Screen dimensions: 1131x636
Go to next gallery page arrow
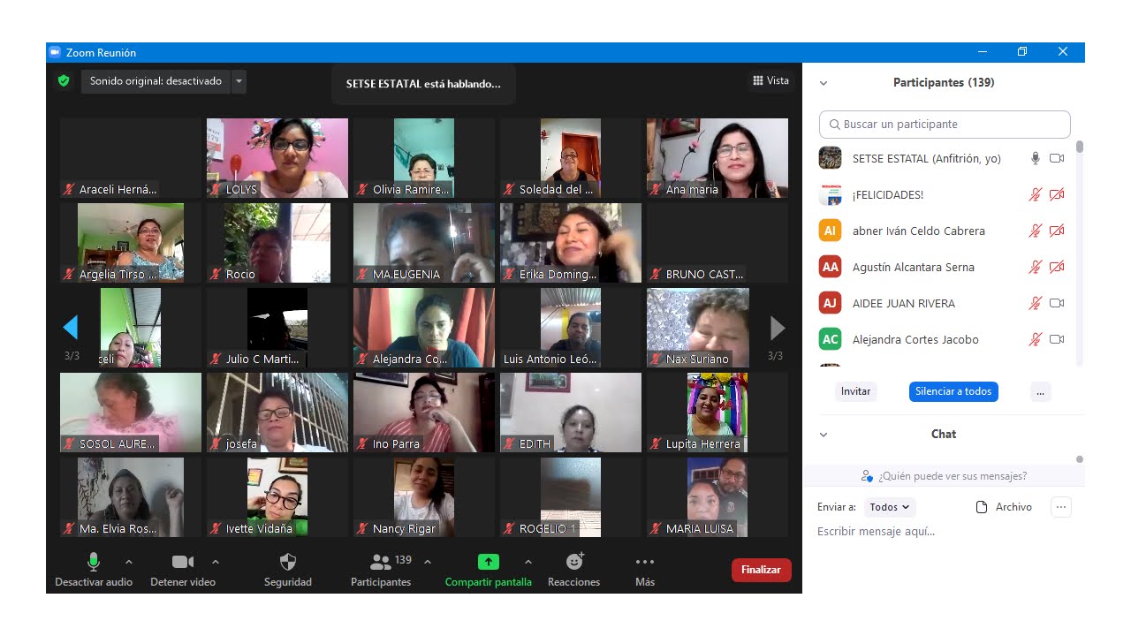click(x=778, y=329)
